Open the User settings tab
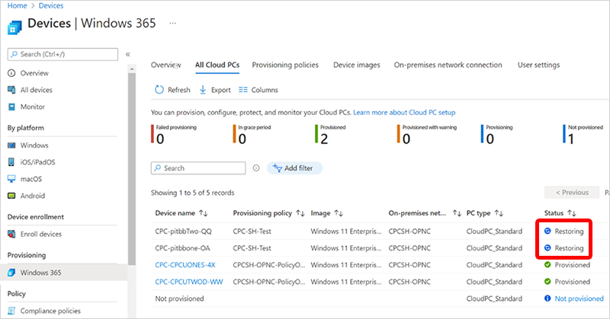Screen dimensions: 610x319 (x=538, y=65)
